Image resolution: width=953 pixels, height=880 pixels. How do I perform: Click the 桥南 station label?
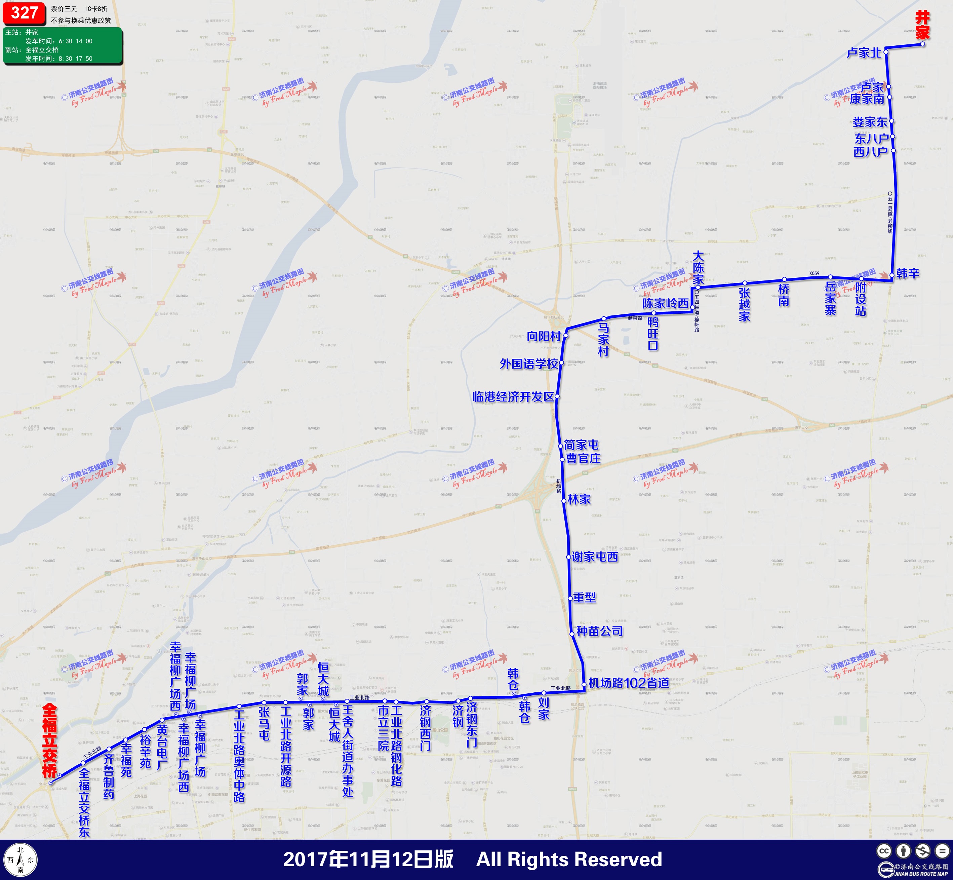784,295
